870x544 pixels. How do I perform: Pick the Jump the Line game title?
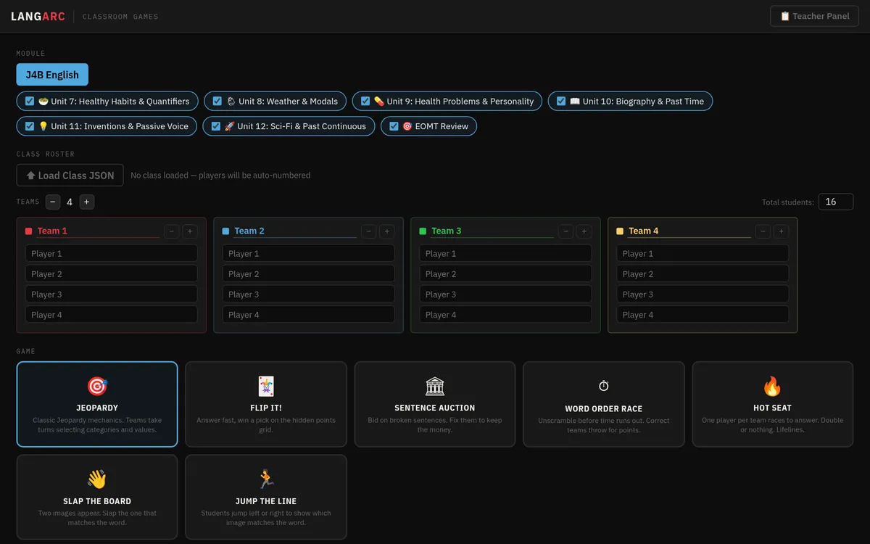[x=266, y=501]
